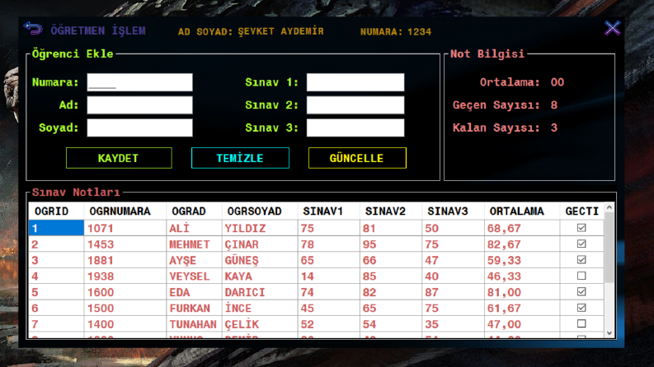The height and width of the screenshot is (367, 654).
Task: Click surname cell ÇELİK
Action: (260, 324)
